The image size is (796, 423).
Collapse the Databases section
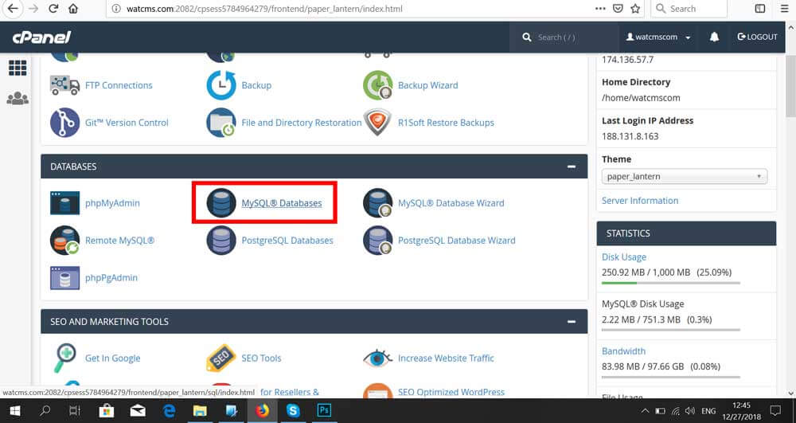click(x=572, y=166)
